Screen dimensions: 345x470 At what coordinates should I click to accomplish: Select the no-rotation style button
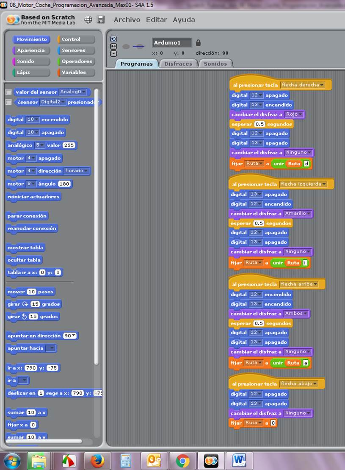click(114, 54)
